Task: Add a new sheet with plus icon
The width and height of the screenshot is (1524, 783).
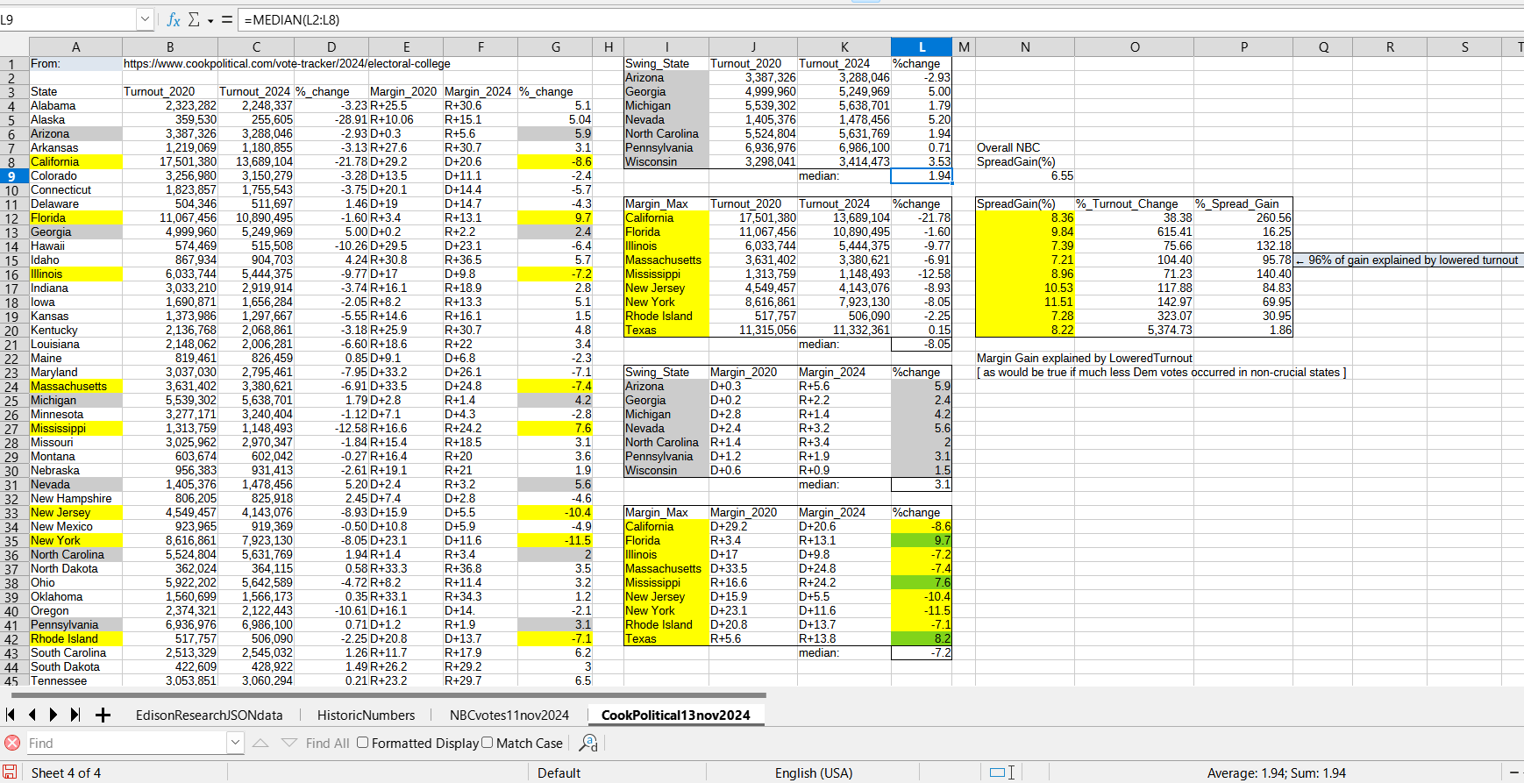Action: [x=103, y=715]
